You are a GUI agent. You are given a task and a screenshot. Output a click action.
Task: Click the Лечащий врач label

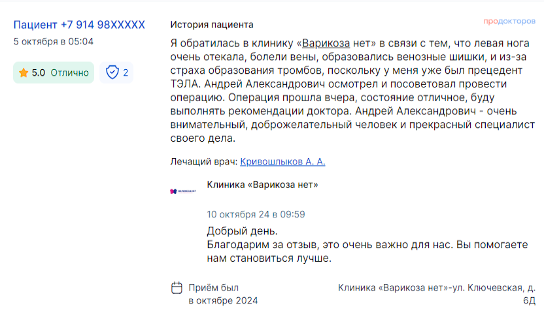click(x=203, y=162)
